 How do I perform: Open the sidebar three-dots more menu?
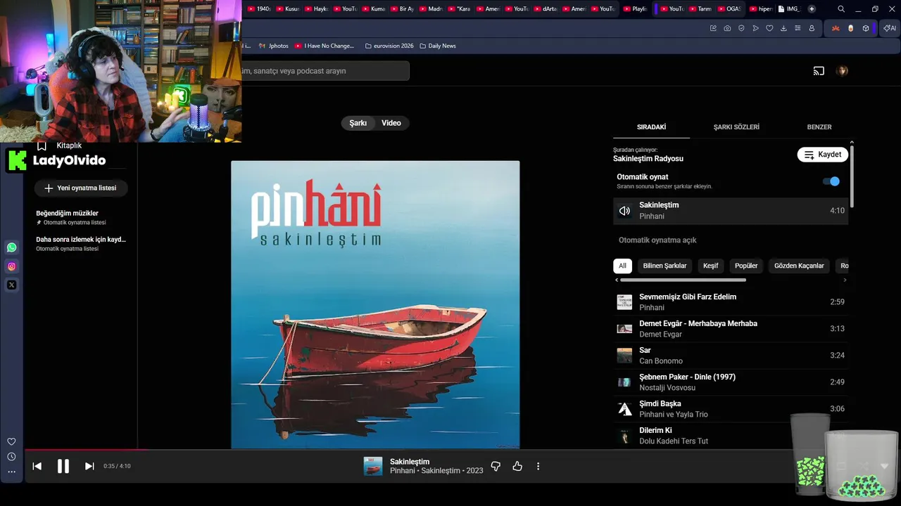(x=11, y=472)
